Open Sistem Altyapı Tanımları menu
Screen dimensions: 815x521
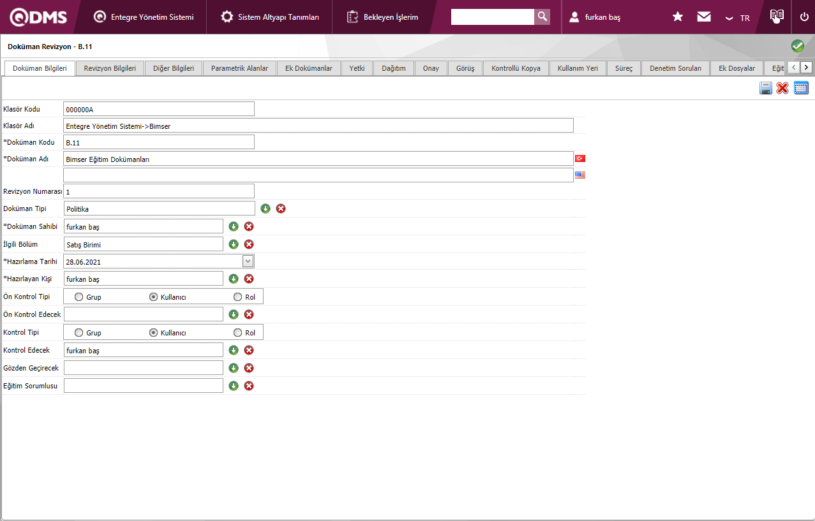pos(270,17)
